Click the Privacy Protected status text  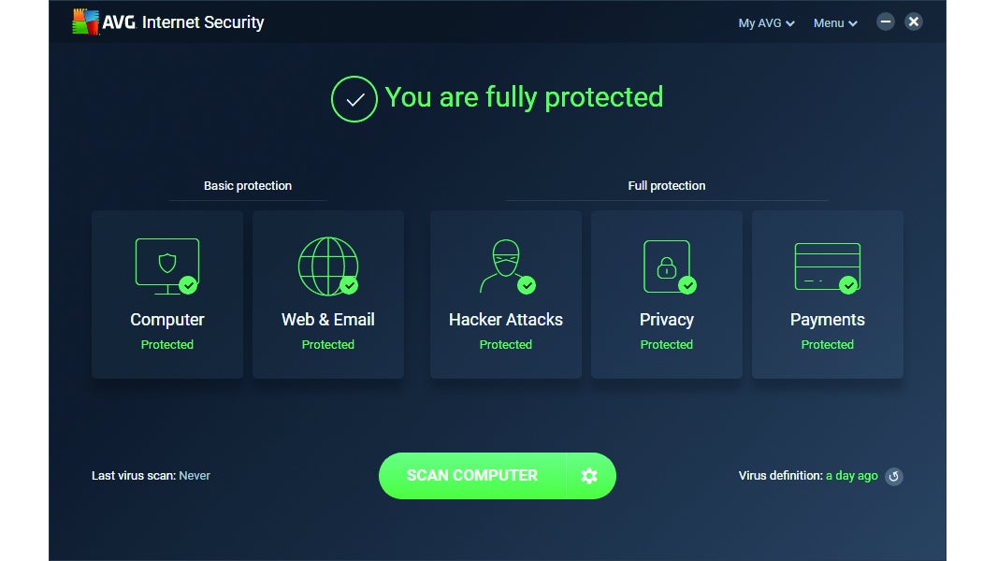(667, 345)
